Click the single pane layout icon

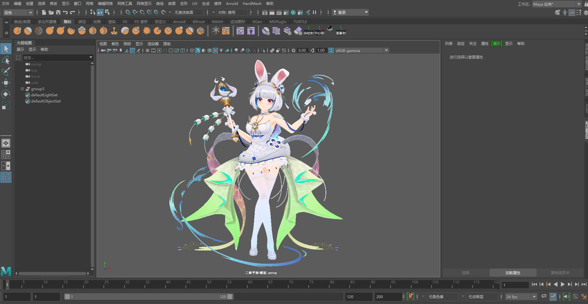coord(6,143)
